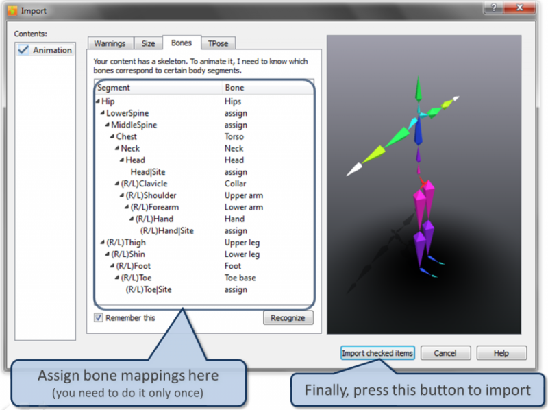Click the blue torso bone in preview

pyautogui.click(x=418, y=132)
